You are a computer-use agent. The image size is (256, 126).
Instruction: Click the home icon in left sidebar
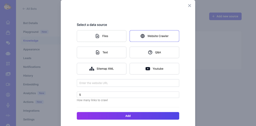tap(8, 22)
